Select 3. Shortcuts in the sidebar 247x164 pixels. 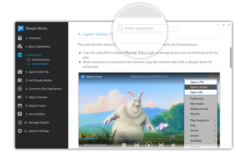click(x=33, y=55)
